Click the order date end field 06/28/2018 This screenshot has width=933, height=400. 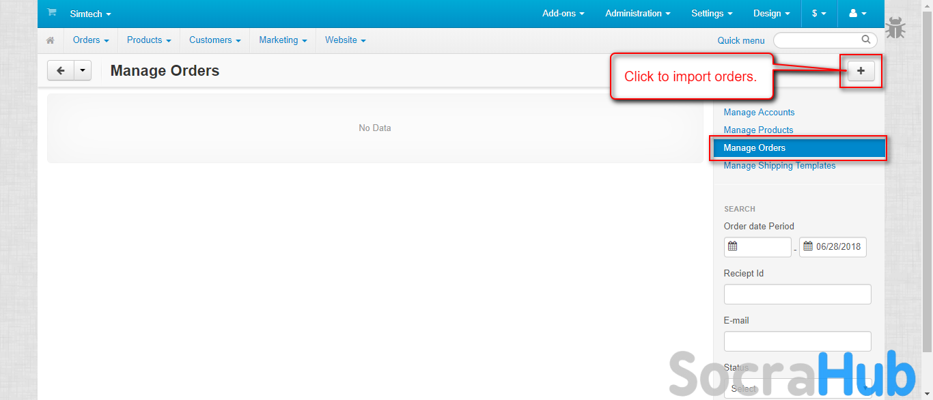coord(833,247)
